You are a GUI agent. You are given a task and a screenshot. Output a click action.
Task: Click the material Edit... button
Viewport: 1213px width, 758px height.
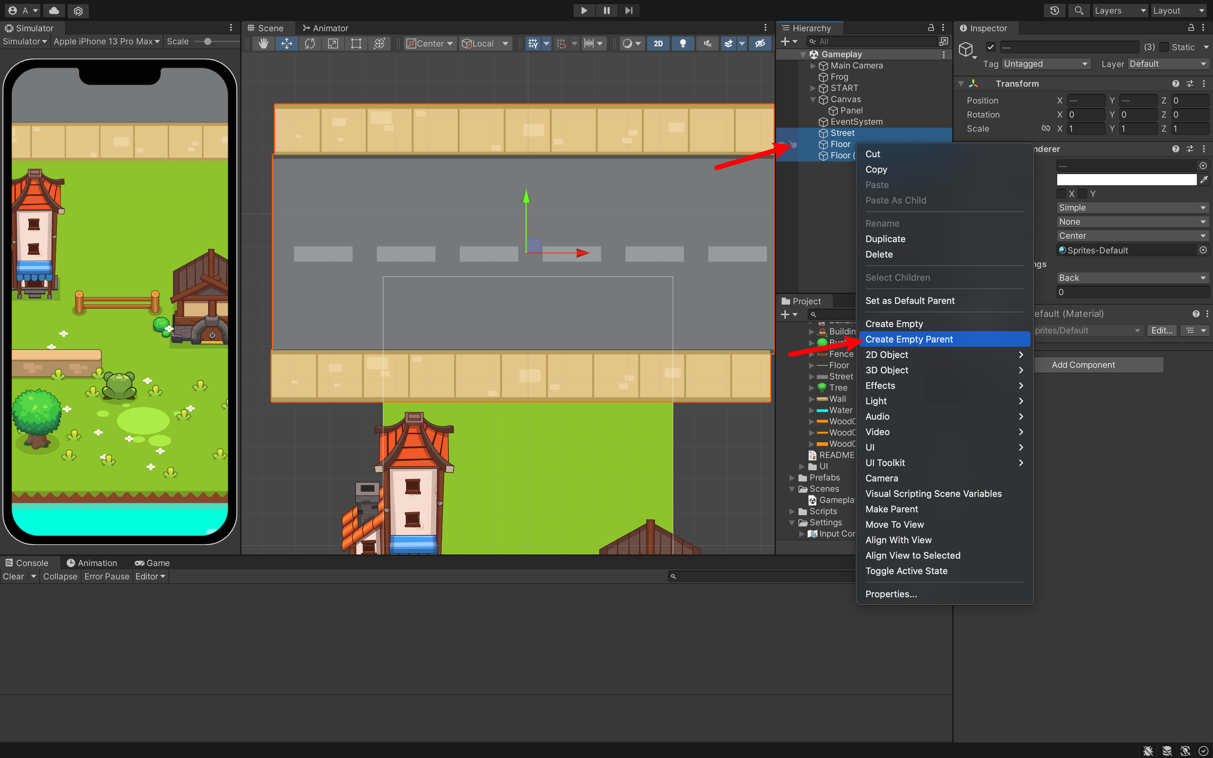tap(1162, 330)
